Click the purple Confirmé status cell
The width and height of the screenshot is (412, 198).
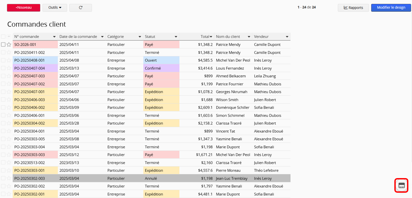coord(161,68)
